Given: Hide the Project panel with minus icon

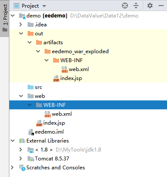Looking at the screenshot, I should 161,6.
